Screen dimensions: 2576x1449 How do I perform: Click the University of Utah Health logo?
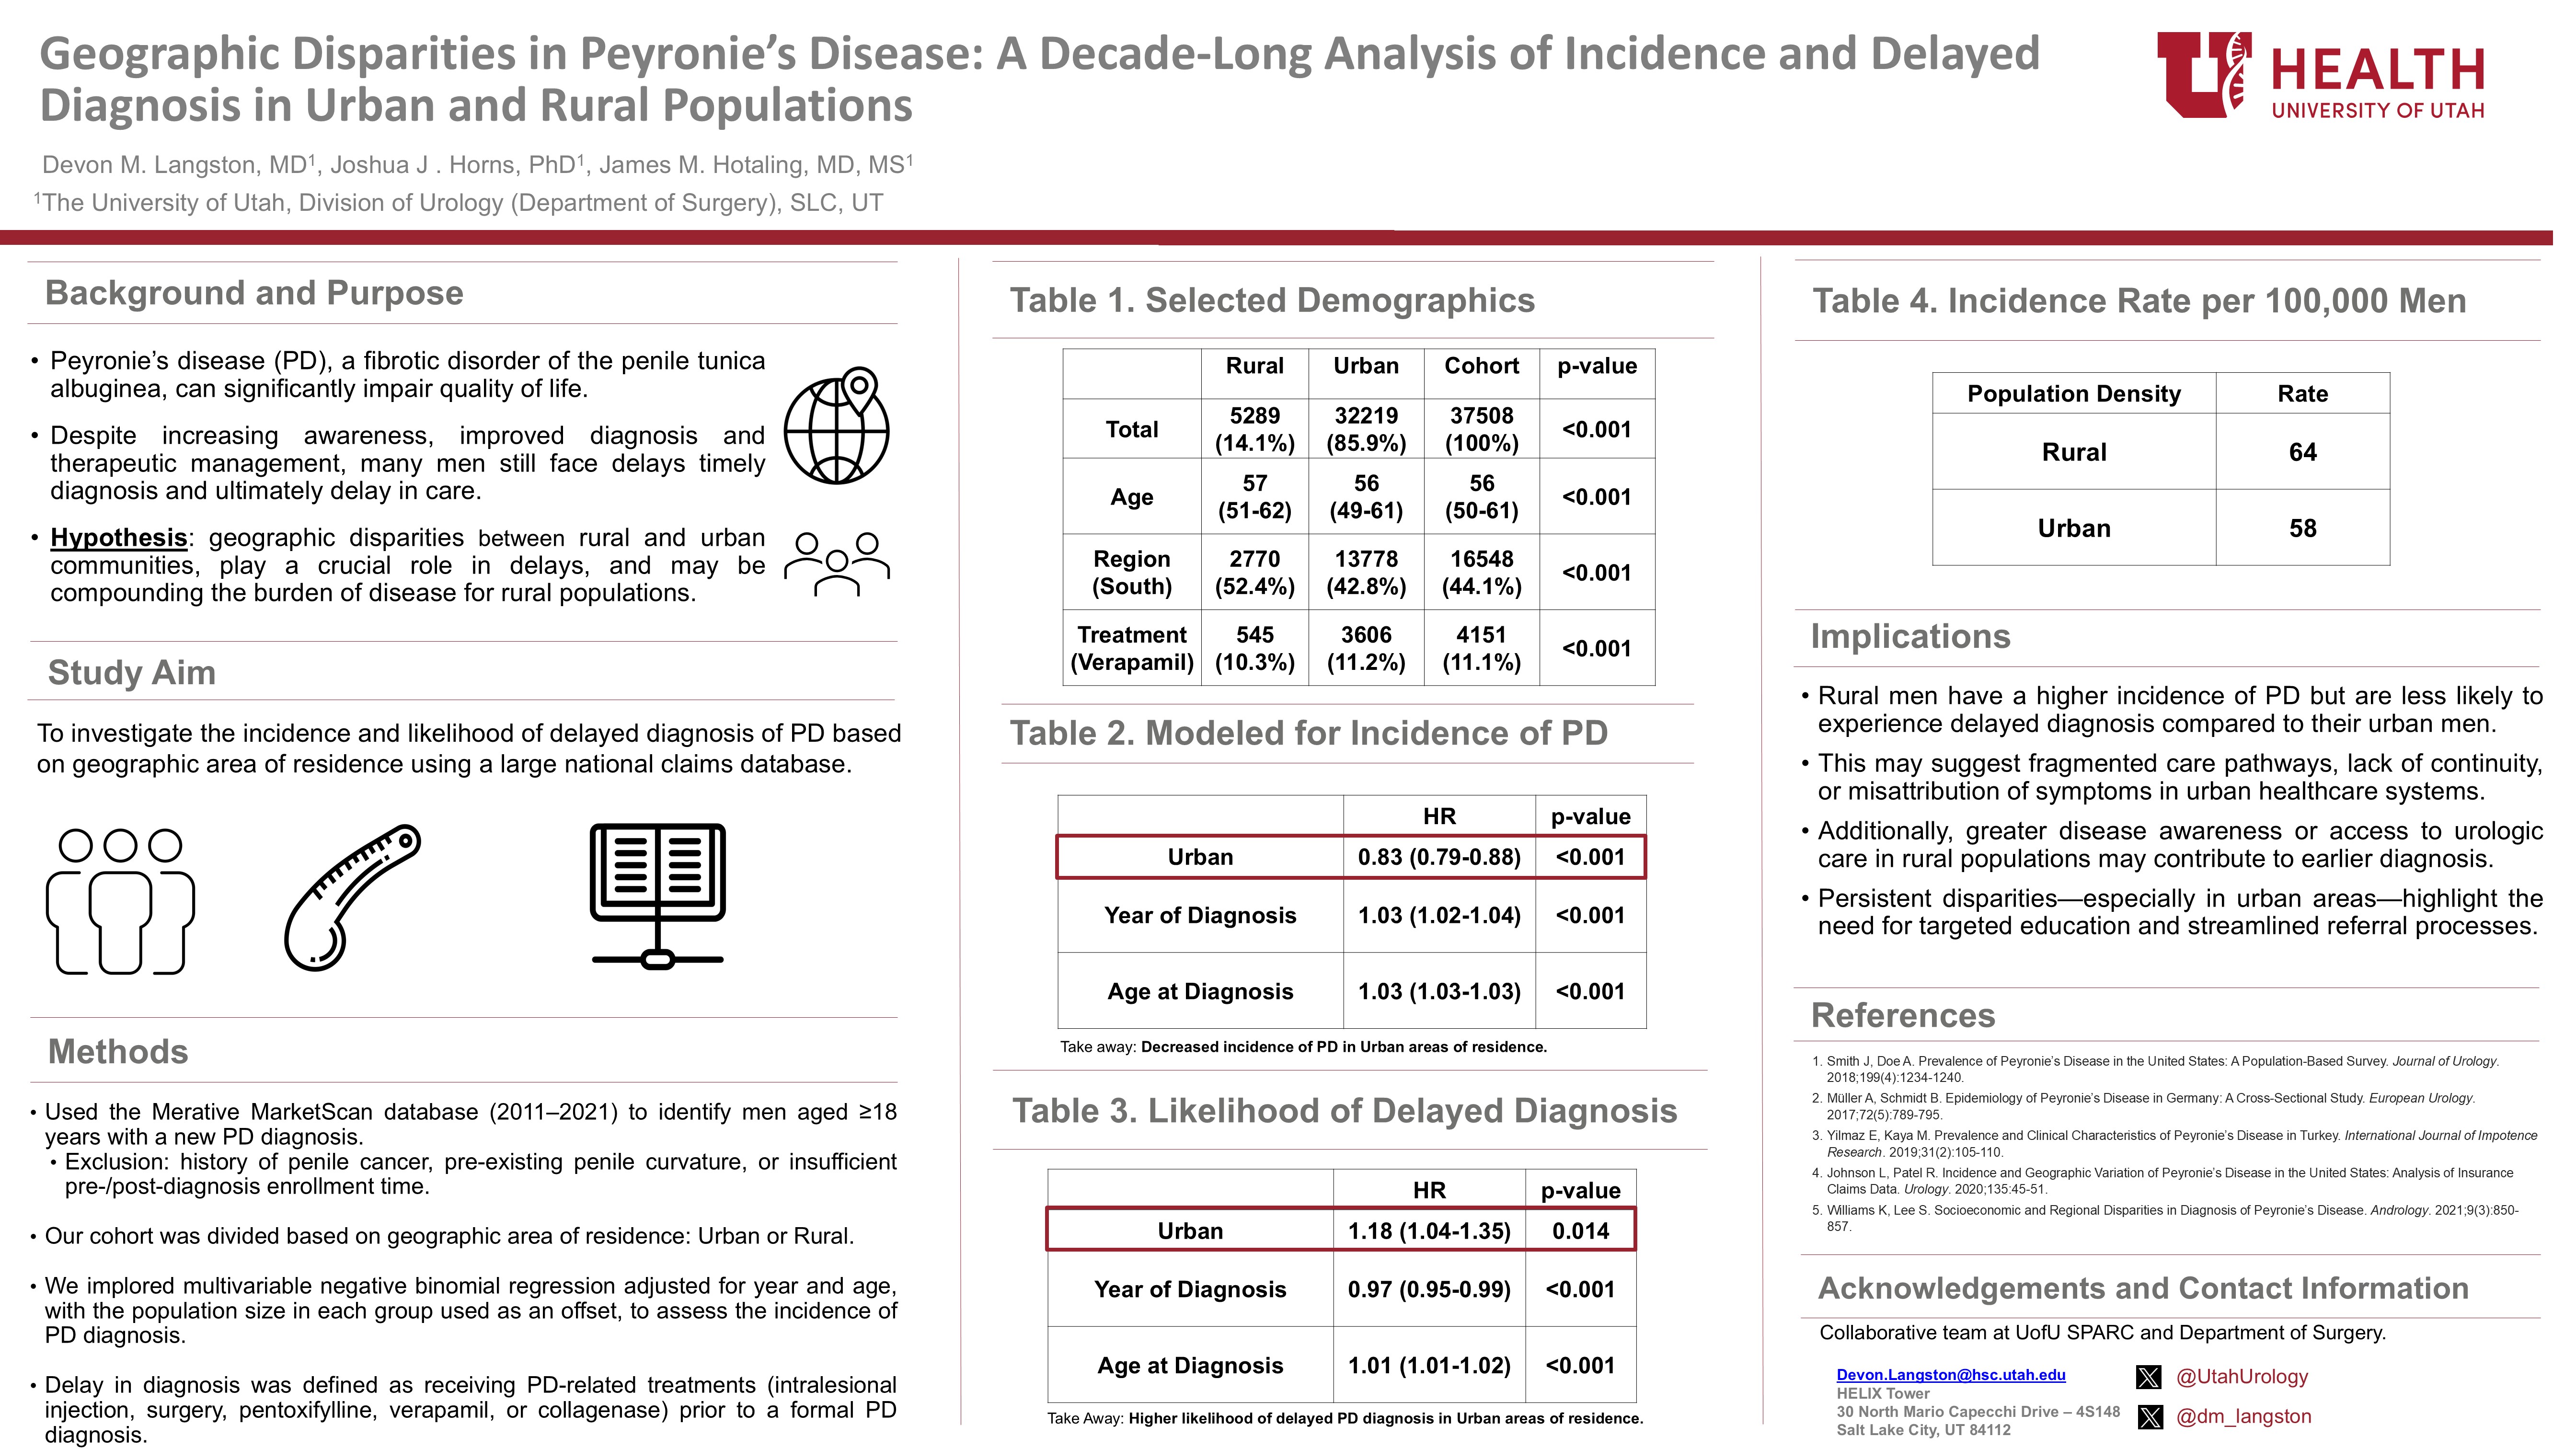click(2320, 76)
